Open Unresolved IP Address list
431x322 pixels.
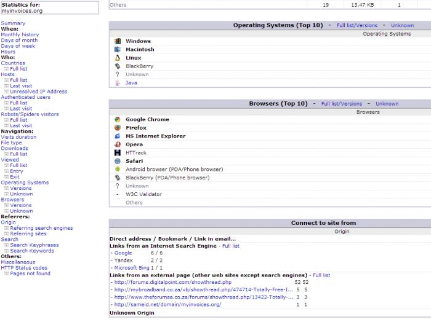[x=38, y=92]
